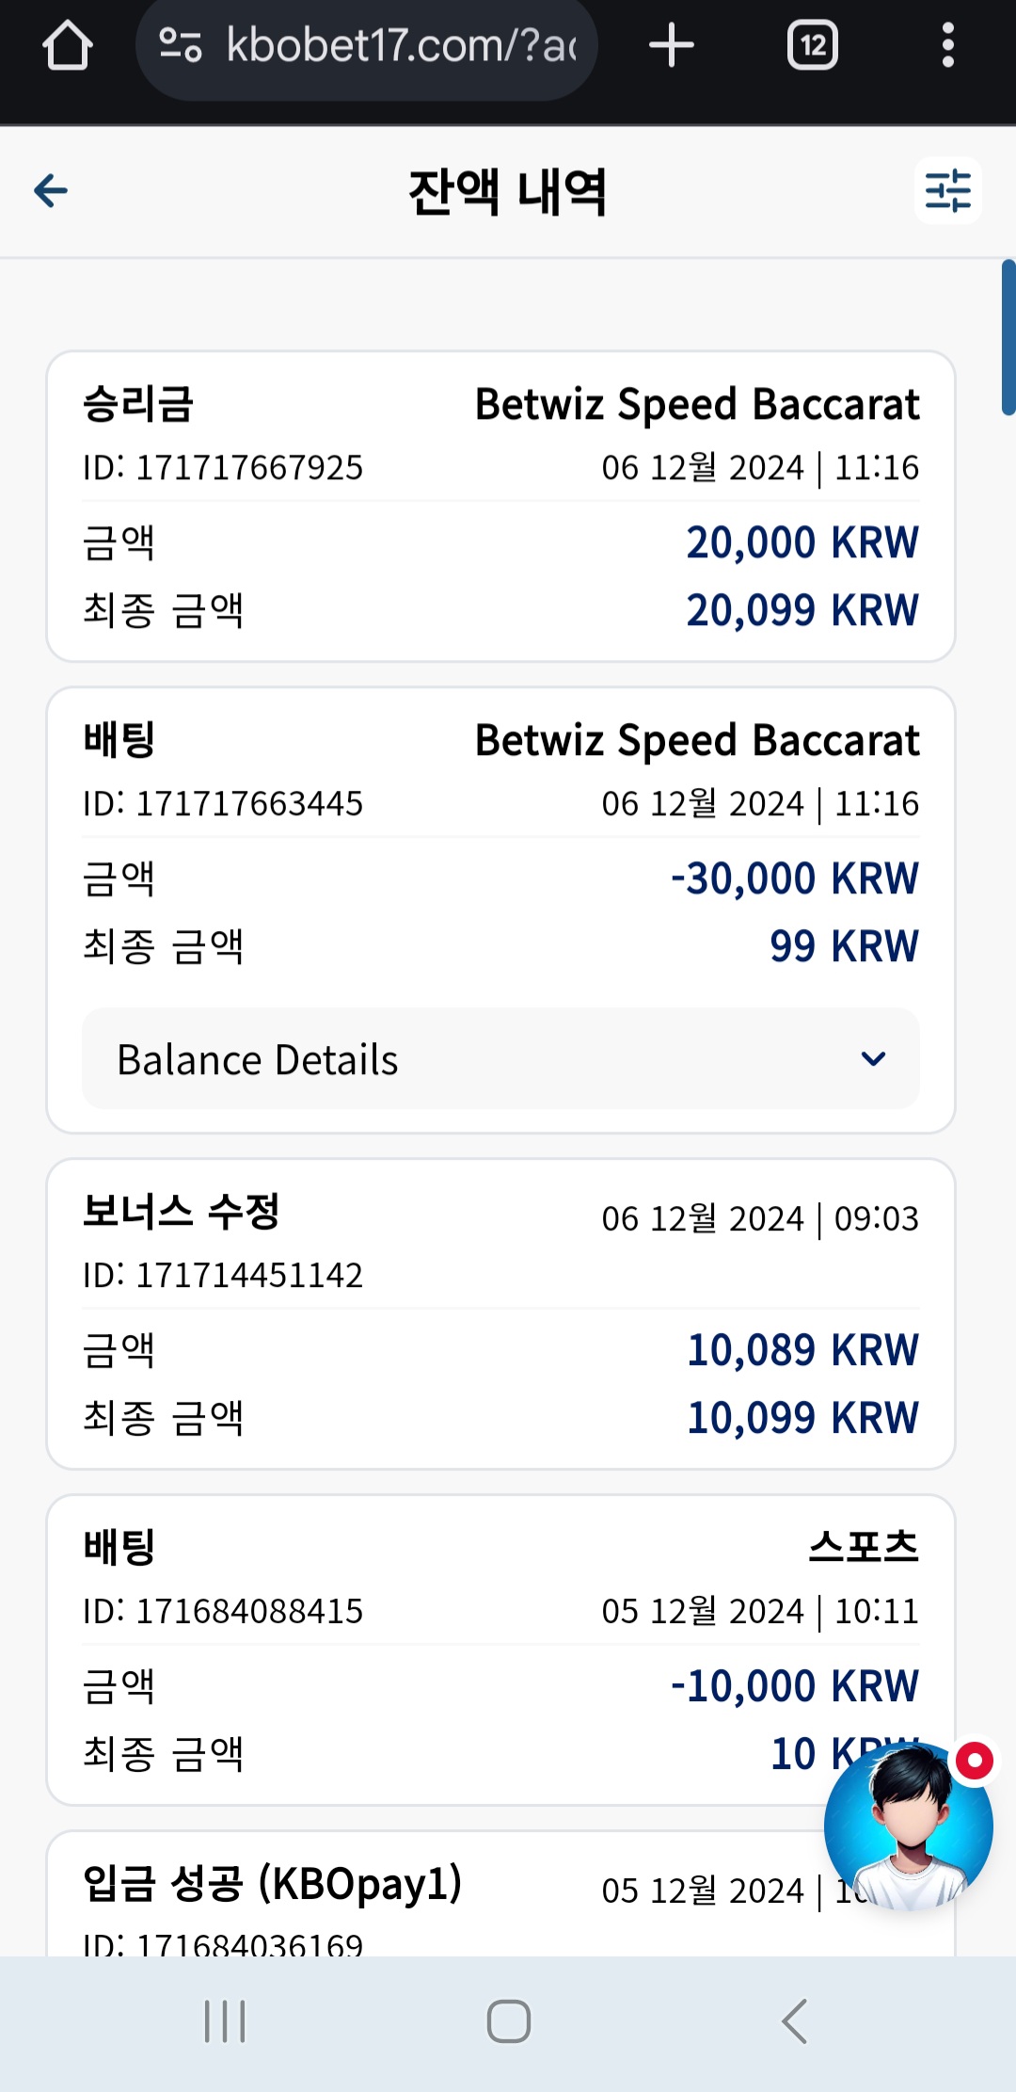The width and height of the screenshot is (1016, 2092).
Task: Open the site settings icon in address bar
Action: click(x=180, y=45)
